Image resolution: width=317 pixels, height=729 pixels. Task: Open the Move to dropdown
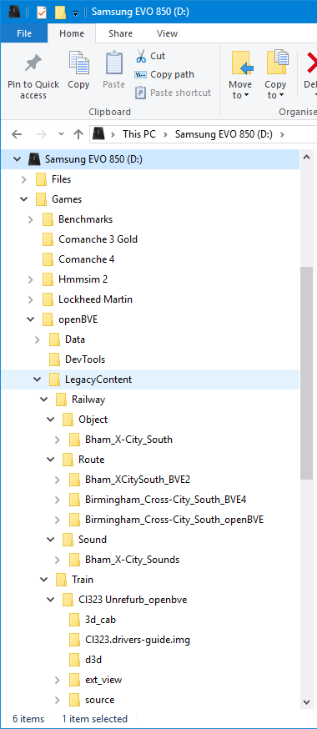click(x=240, y=75)
